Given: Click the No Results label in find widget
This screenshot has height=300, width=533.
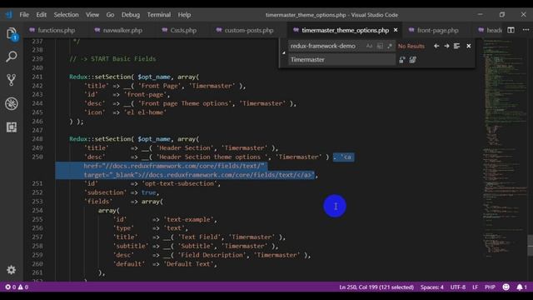Looking at the screenshot, I should [x=411, y=46].
